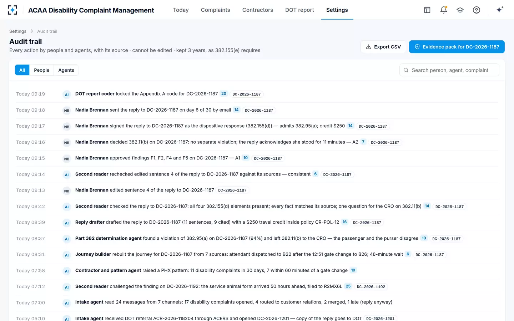514x321 pixels.
Task: Open the 19 sources badge on PHX pattern row
Action: pos(353,270)
